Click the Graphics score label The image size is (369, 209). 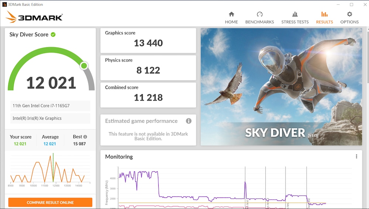[120, 33]
